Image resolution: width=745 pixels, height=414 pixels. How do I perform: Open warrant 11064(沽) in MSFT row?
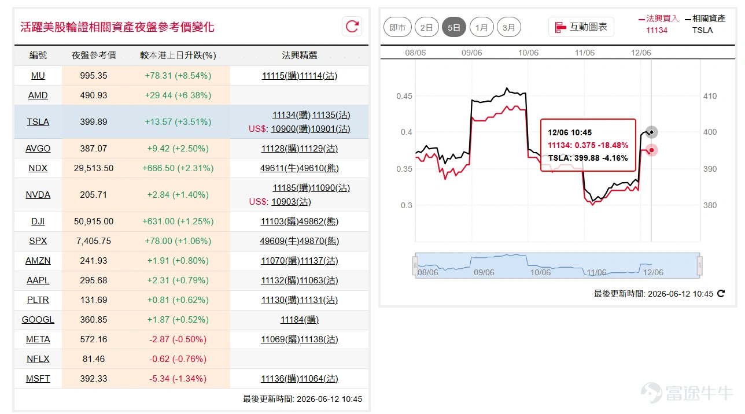click(319, 379)
